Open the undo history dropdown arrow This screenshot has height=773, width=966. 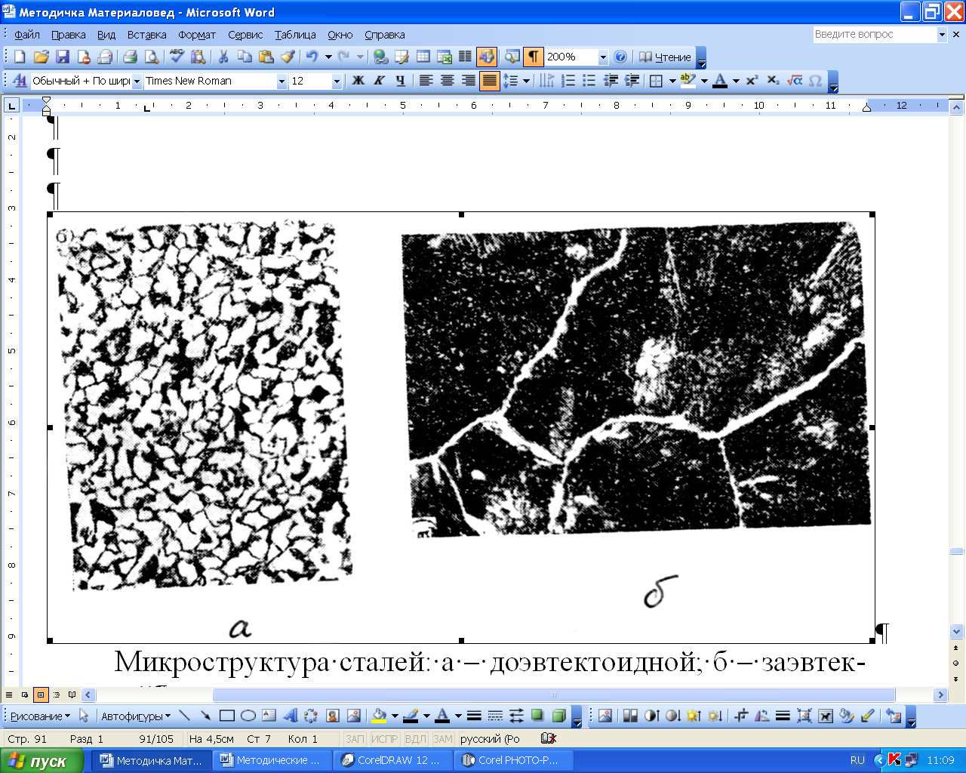click(328, 57)
